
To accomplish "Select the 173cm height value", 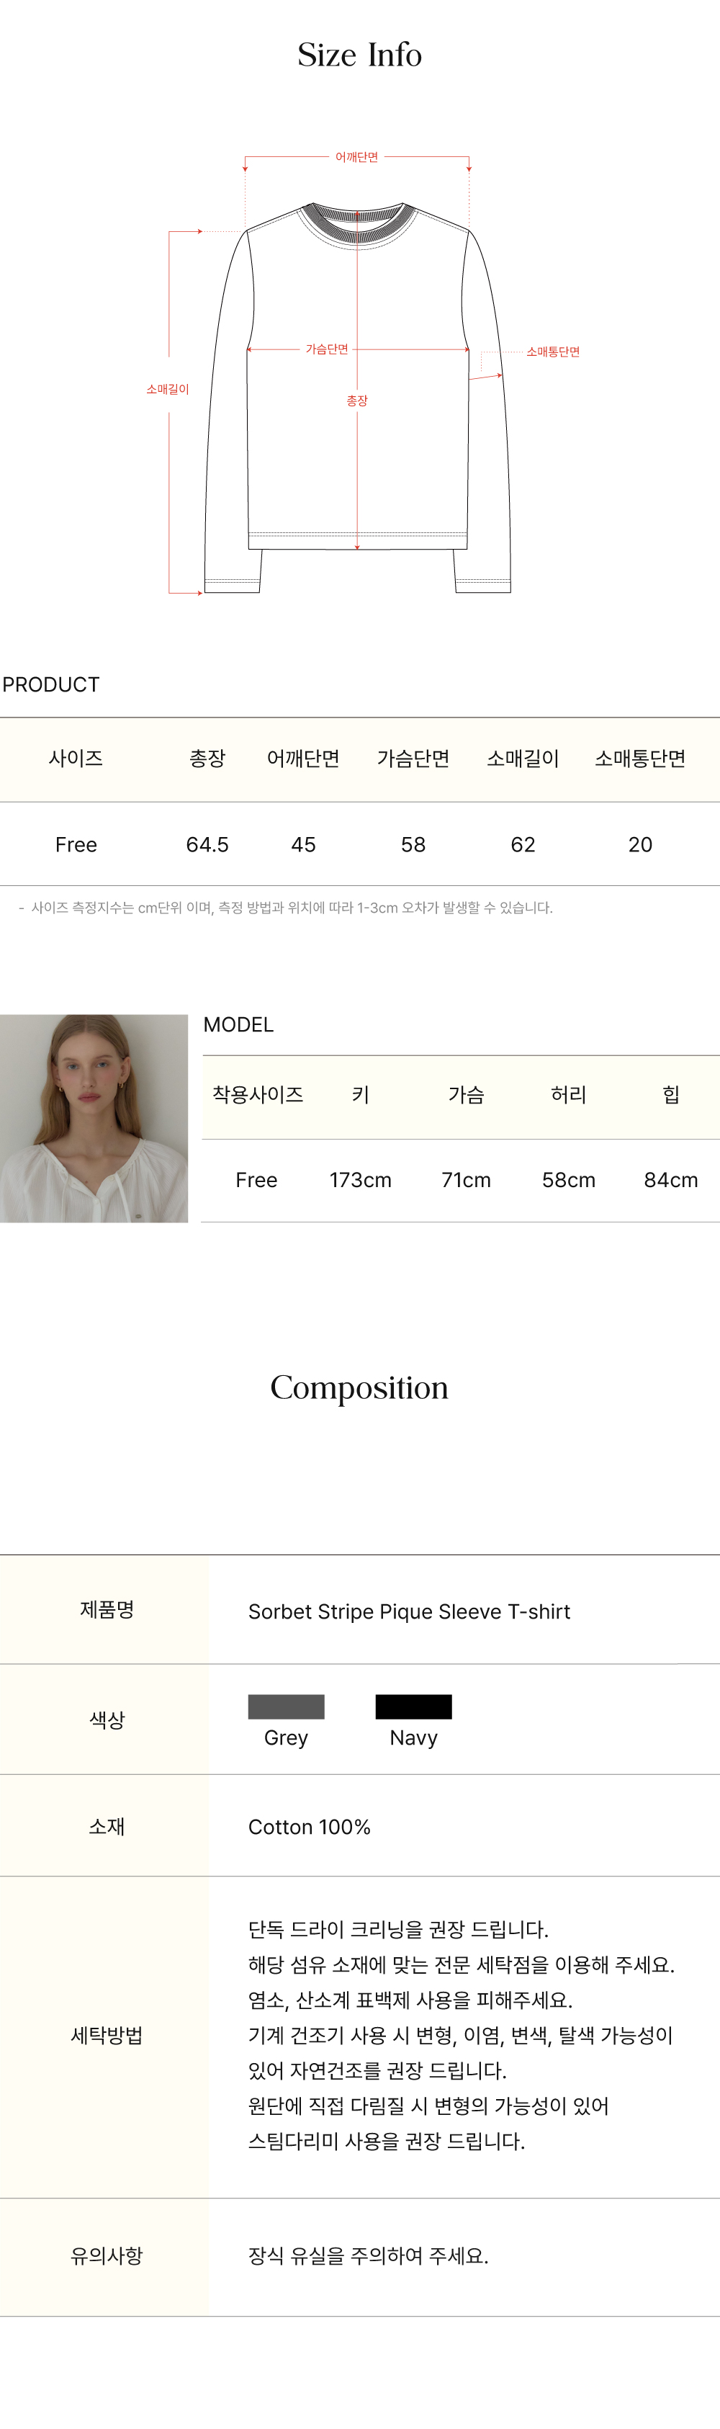I will point(360,1180).
